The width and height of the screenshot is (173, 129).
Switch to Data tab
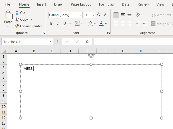click(126, 4)
